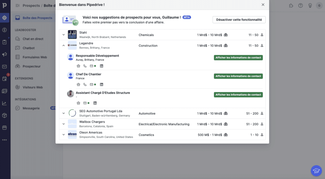This screenshot has width=325, height=179.
Task: Click email icon for Assistant Chargé D'Etudes Structure
Action: pos(85,103)
